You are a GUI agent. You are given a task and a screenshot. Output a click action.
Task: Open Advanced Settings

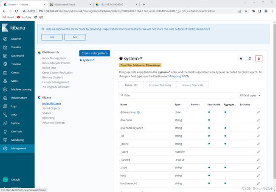tap(54, 123)
